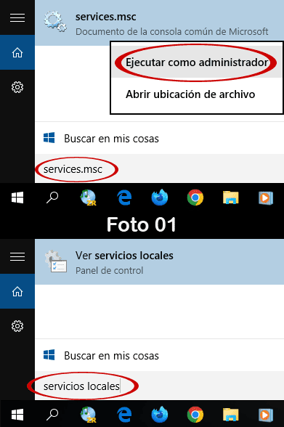Launch Microsoft Edge from the upper taskbar
This screenshot has height=427, width=284.
click(x=124, y=198)
